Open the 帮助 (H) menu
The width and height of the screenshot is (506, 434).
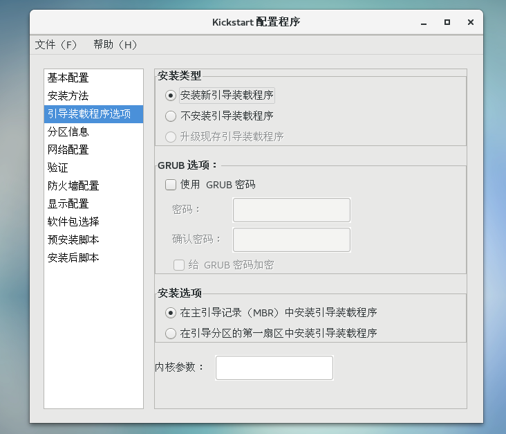(x=115, y=44)
